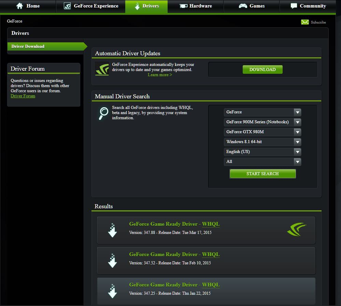
Task: Click the green DOWNLOAD button
Action: 262,69
